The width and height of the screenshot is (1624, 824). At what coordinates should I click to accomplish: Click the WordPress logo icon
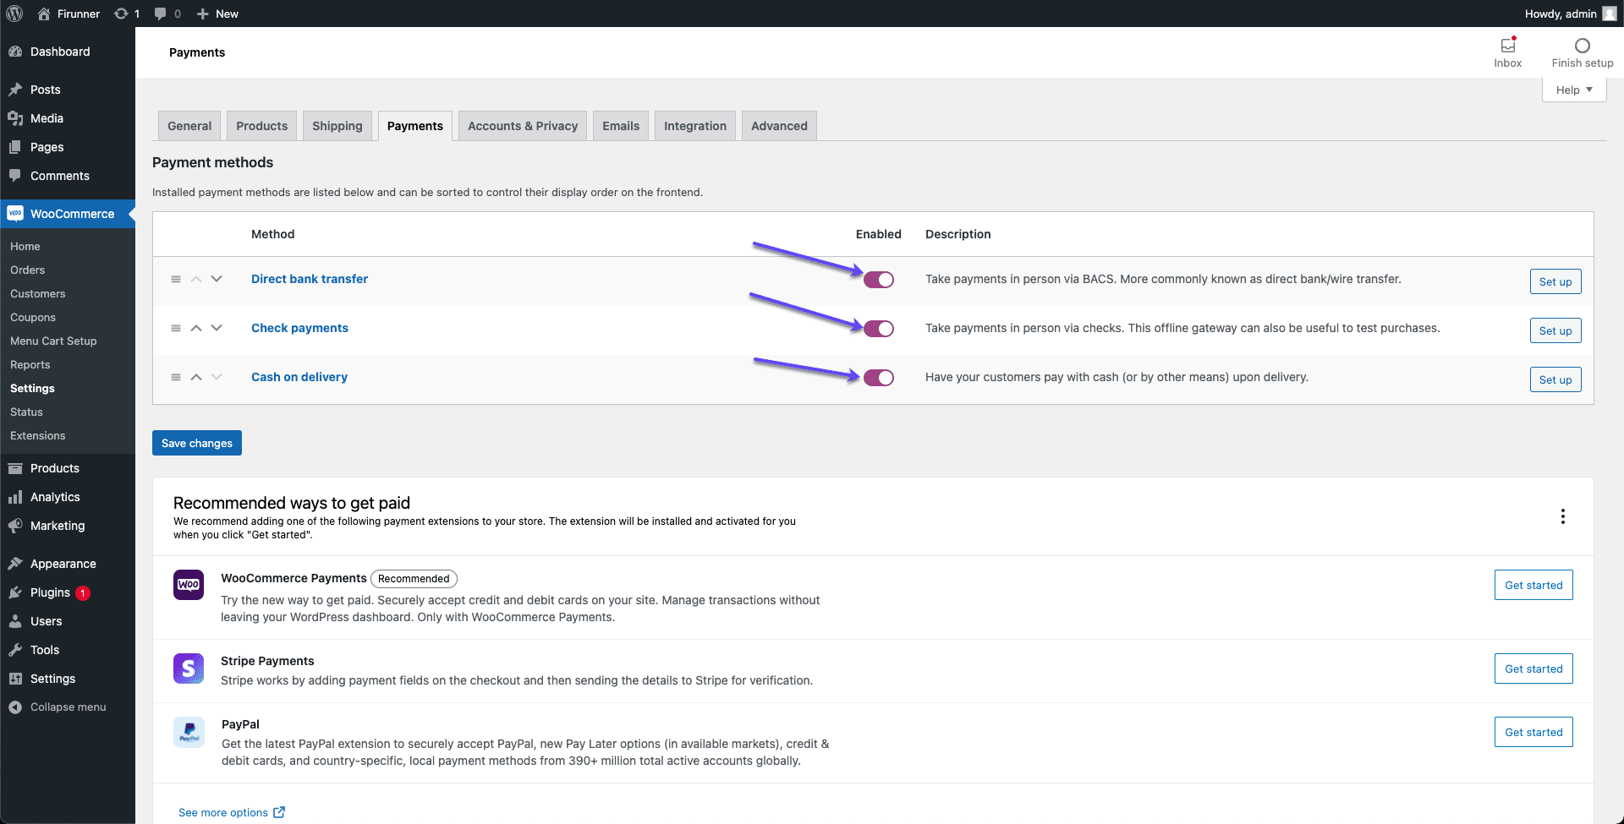click(x=14, y=14)
